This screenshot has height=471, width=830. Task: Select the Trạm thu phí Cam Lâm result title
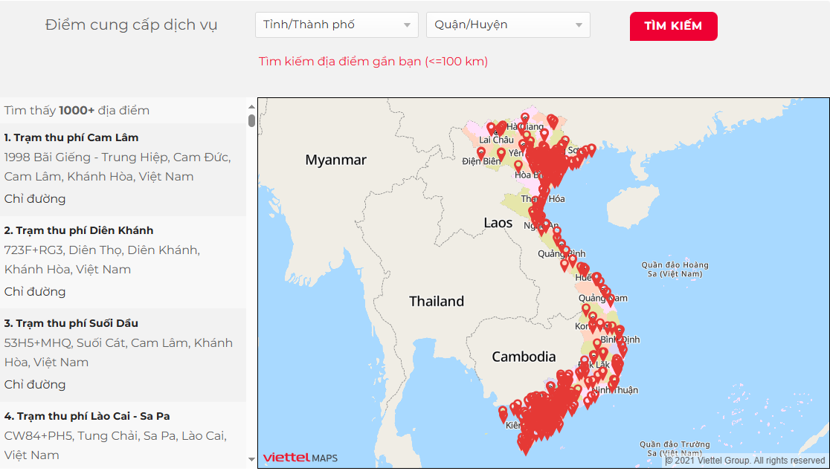coord(71,137)
